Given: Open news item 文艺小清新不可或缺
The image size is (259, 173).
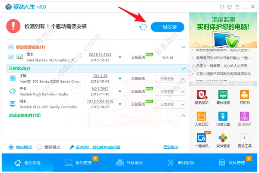Looking at the screenshot, I should tap(223, 74).
